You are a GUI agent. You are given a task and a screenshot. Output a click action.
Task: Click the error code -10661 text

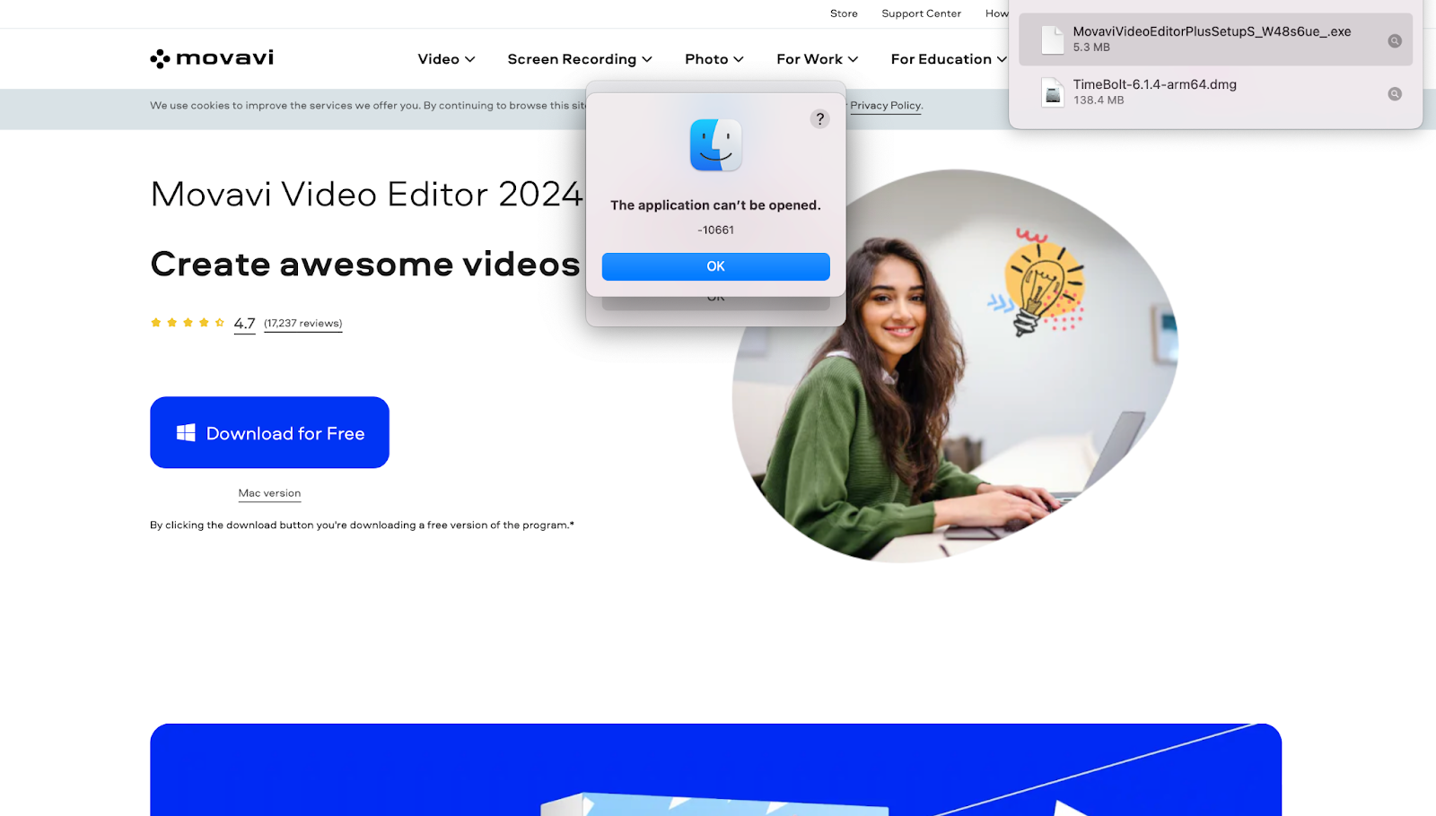[x=715, y=230]
